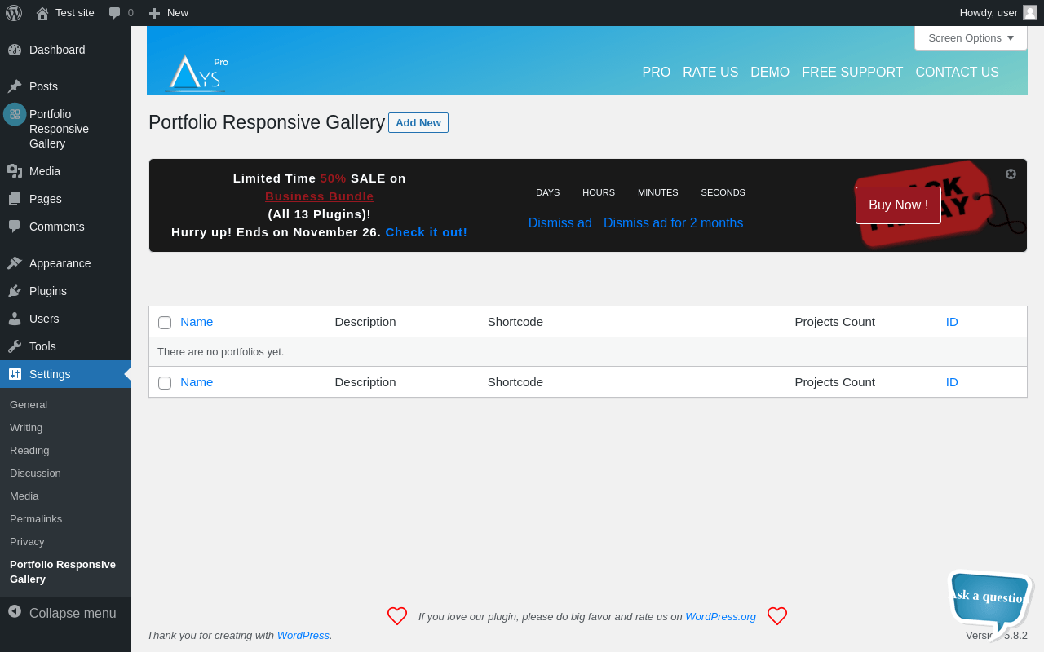Screen dimensions: 1044x652
Task: Open the PRO header link
Action: coord(657,72)
